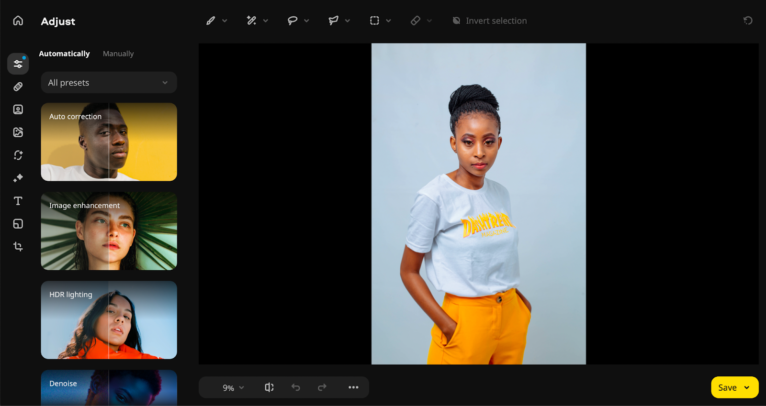This screenshot has height=406, width=766.
Task: Select the magic wand selection tool
Action: tap(251, 21)
